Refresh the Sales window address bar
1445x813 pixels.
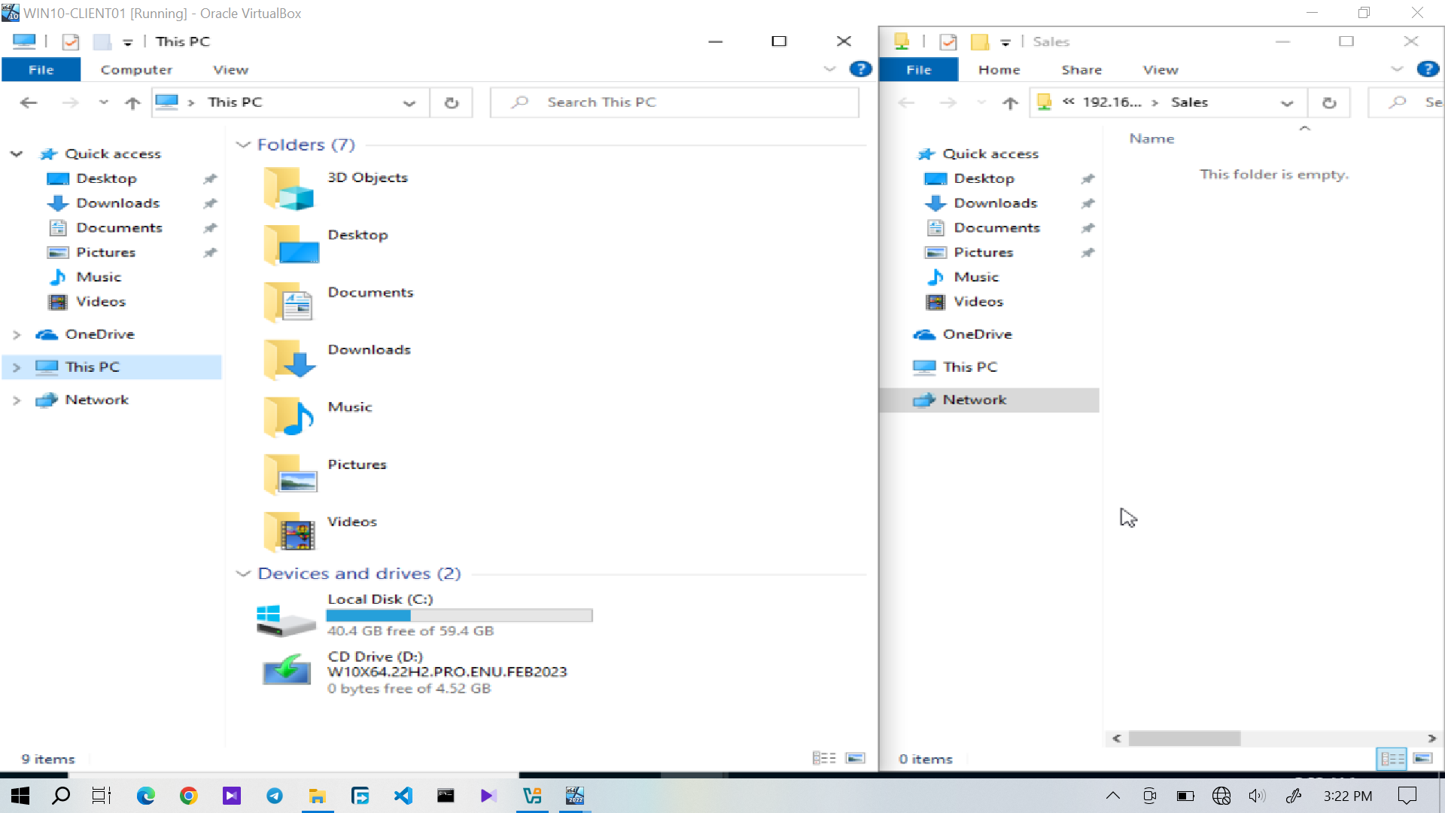tap(1329, 102)
